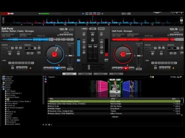Click the pause/stutter button on left deck
The image size is (185, 138).
[x=52, y=68]
